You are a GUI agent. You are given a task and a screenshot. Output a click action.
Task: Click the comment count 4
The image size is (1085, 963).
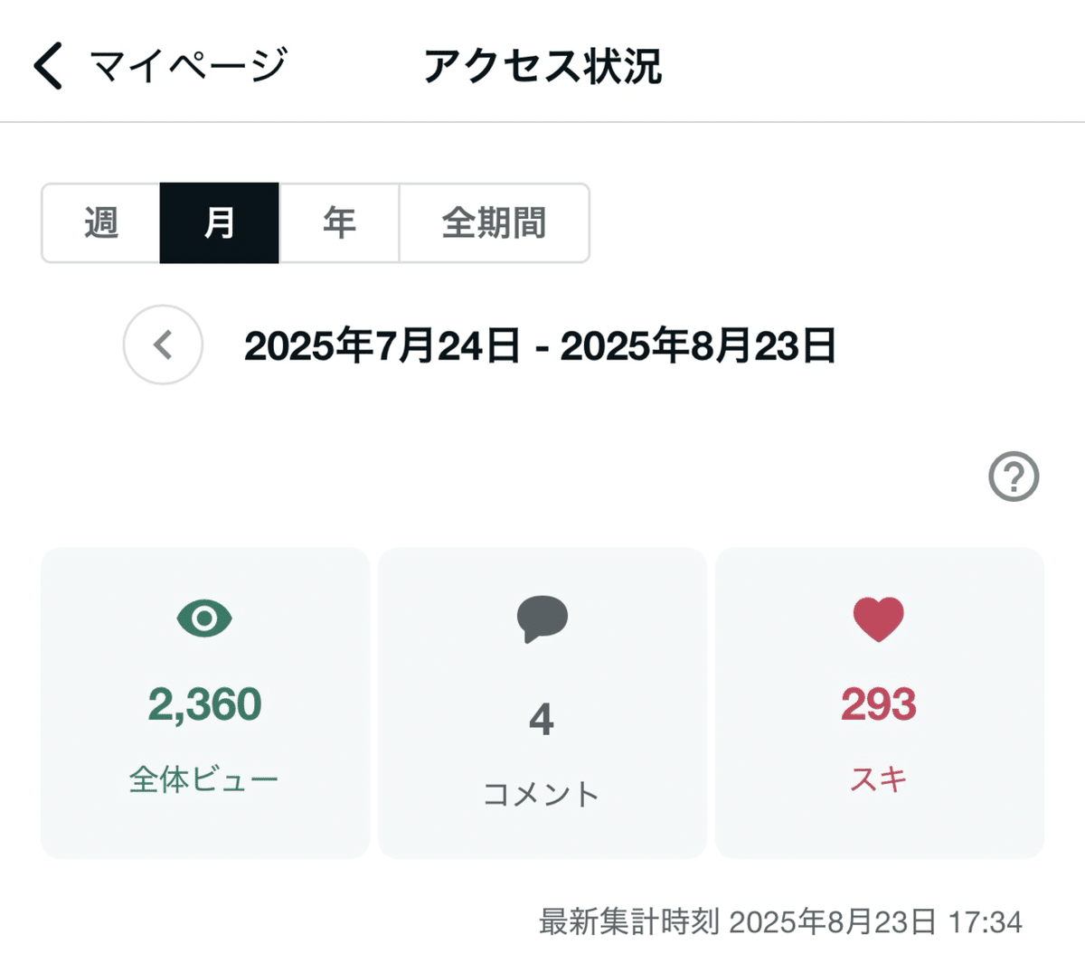point(541,720)
